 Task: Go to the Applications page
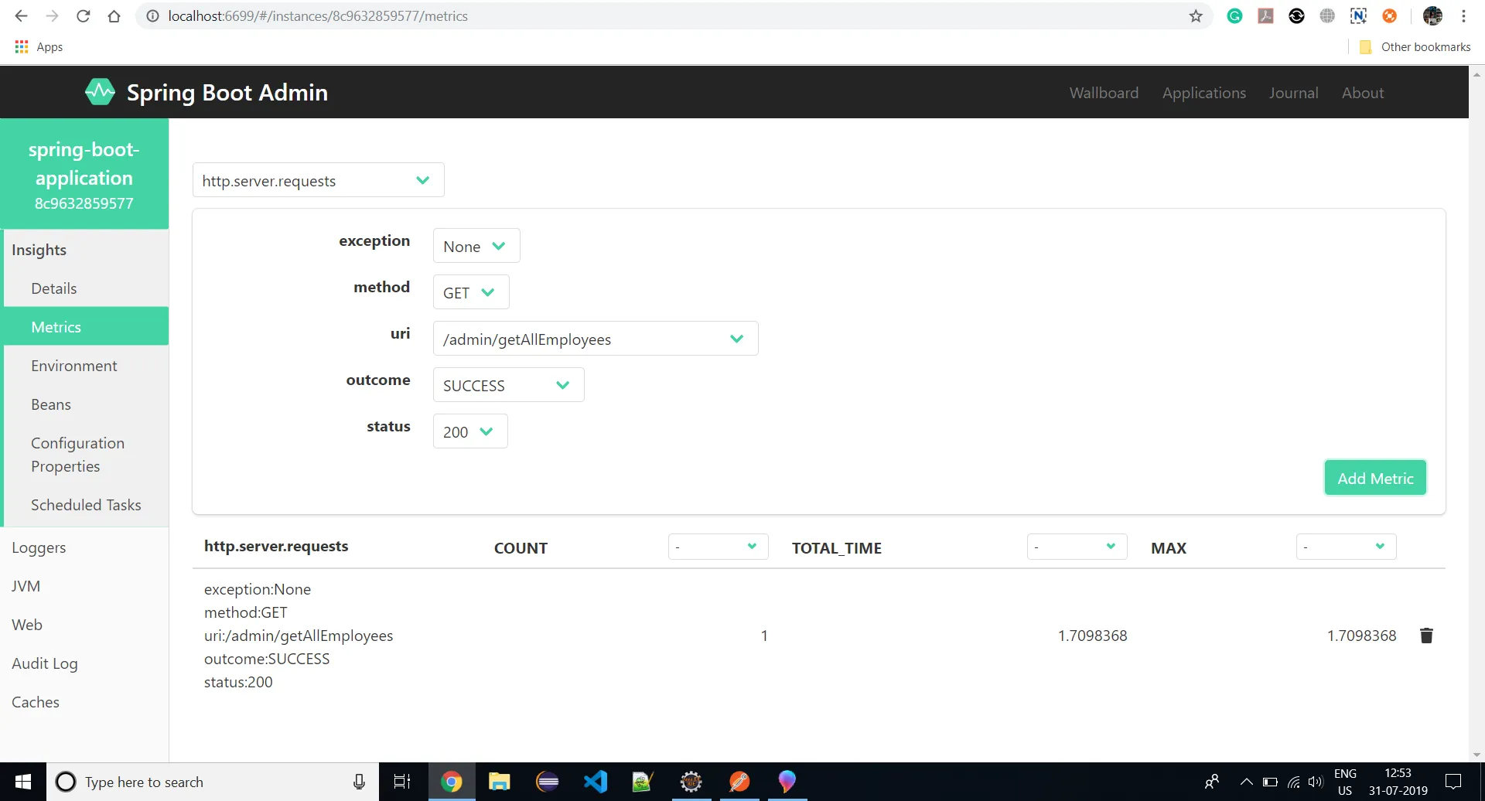[x=1203, y=93]
